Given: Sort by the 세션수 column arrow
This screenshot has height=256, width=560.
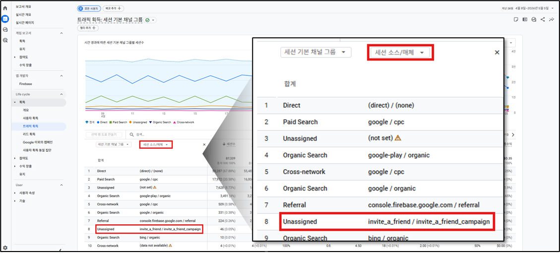Looking at the screenshot, I should point(224,144).
